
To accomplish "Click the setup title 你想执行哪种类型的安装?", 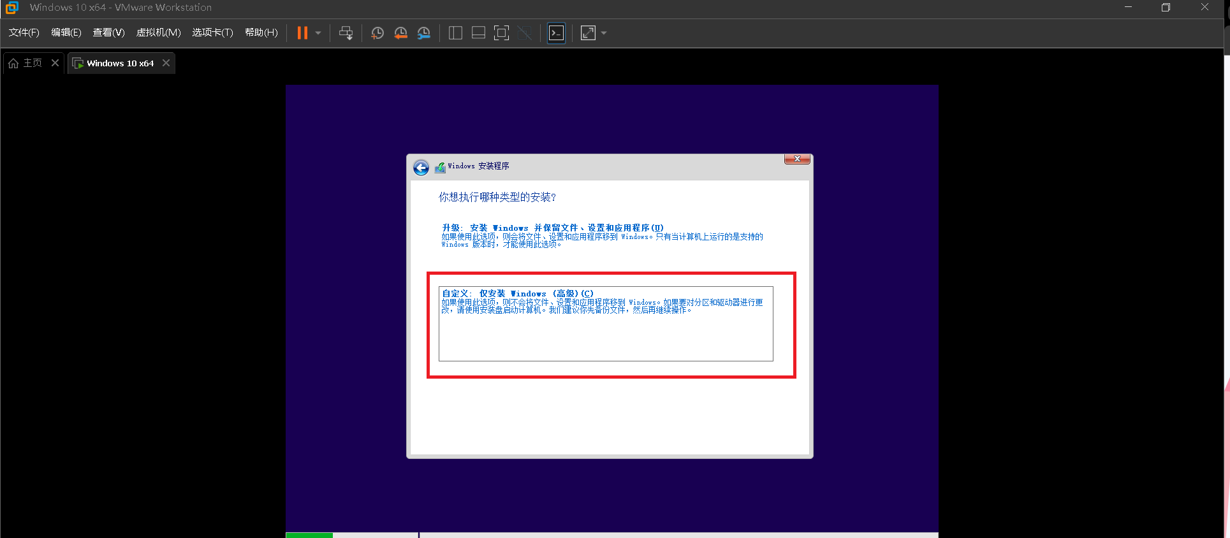I will tap(497, 197).
